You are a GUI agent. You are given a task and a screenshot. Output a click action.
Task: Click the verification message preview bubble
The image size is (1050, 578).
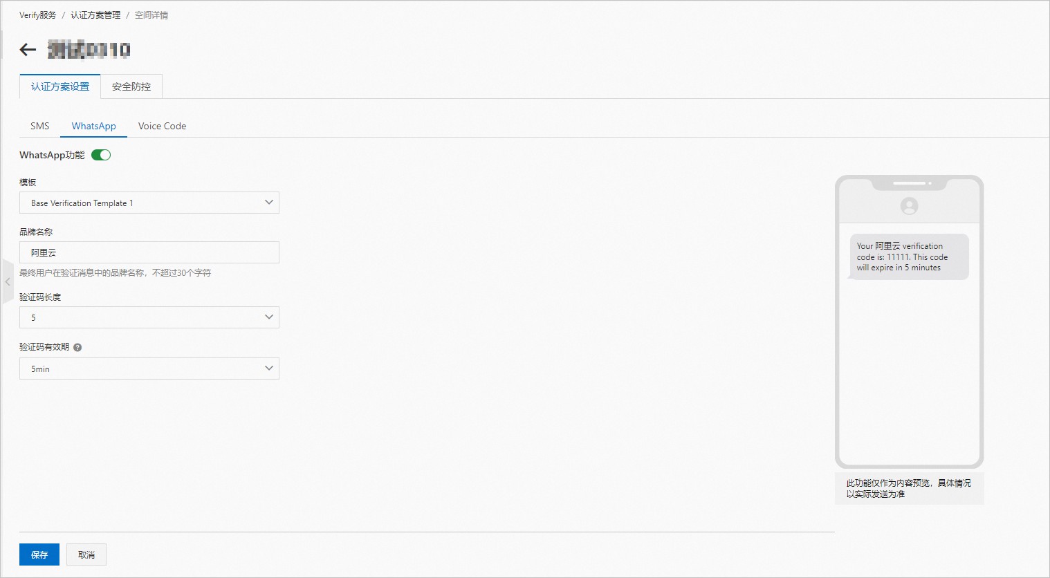click(908, 257)
